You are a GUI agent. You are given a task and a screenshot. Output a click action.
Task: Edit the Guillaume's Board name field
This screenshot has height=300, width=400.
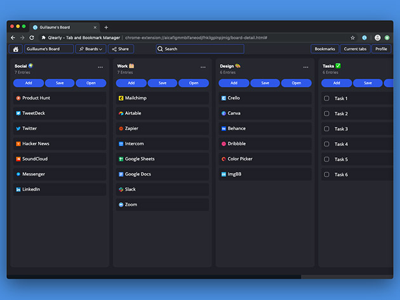(49, 49)
